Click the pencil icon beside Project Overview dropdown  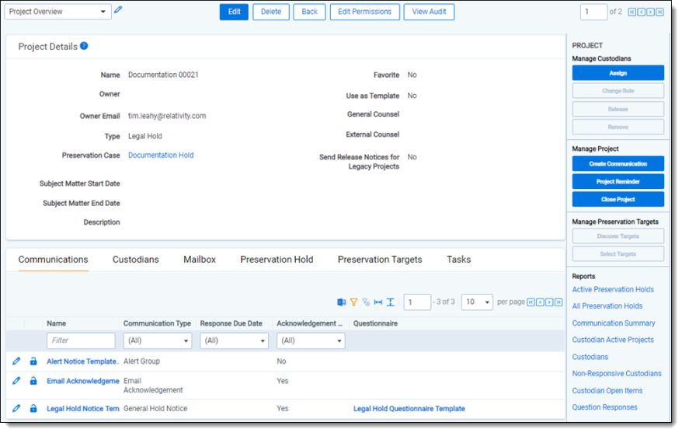click(x=118, y=10)
